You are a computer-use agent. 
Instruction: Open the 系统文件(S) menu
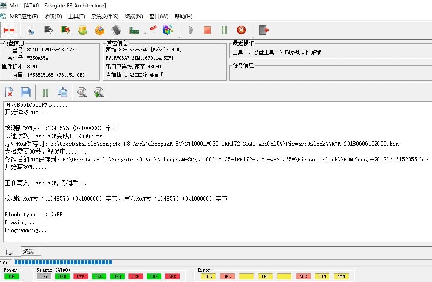(105, 17)
